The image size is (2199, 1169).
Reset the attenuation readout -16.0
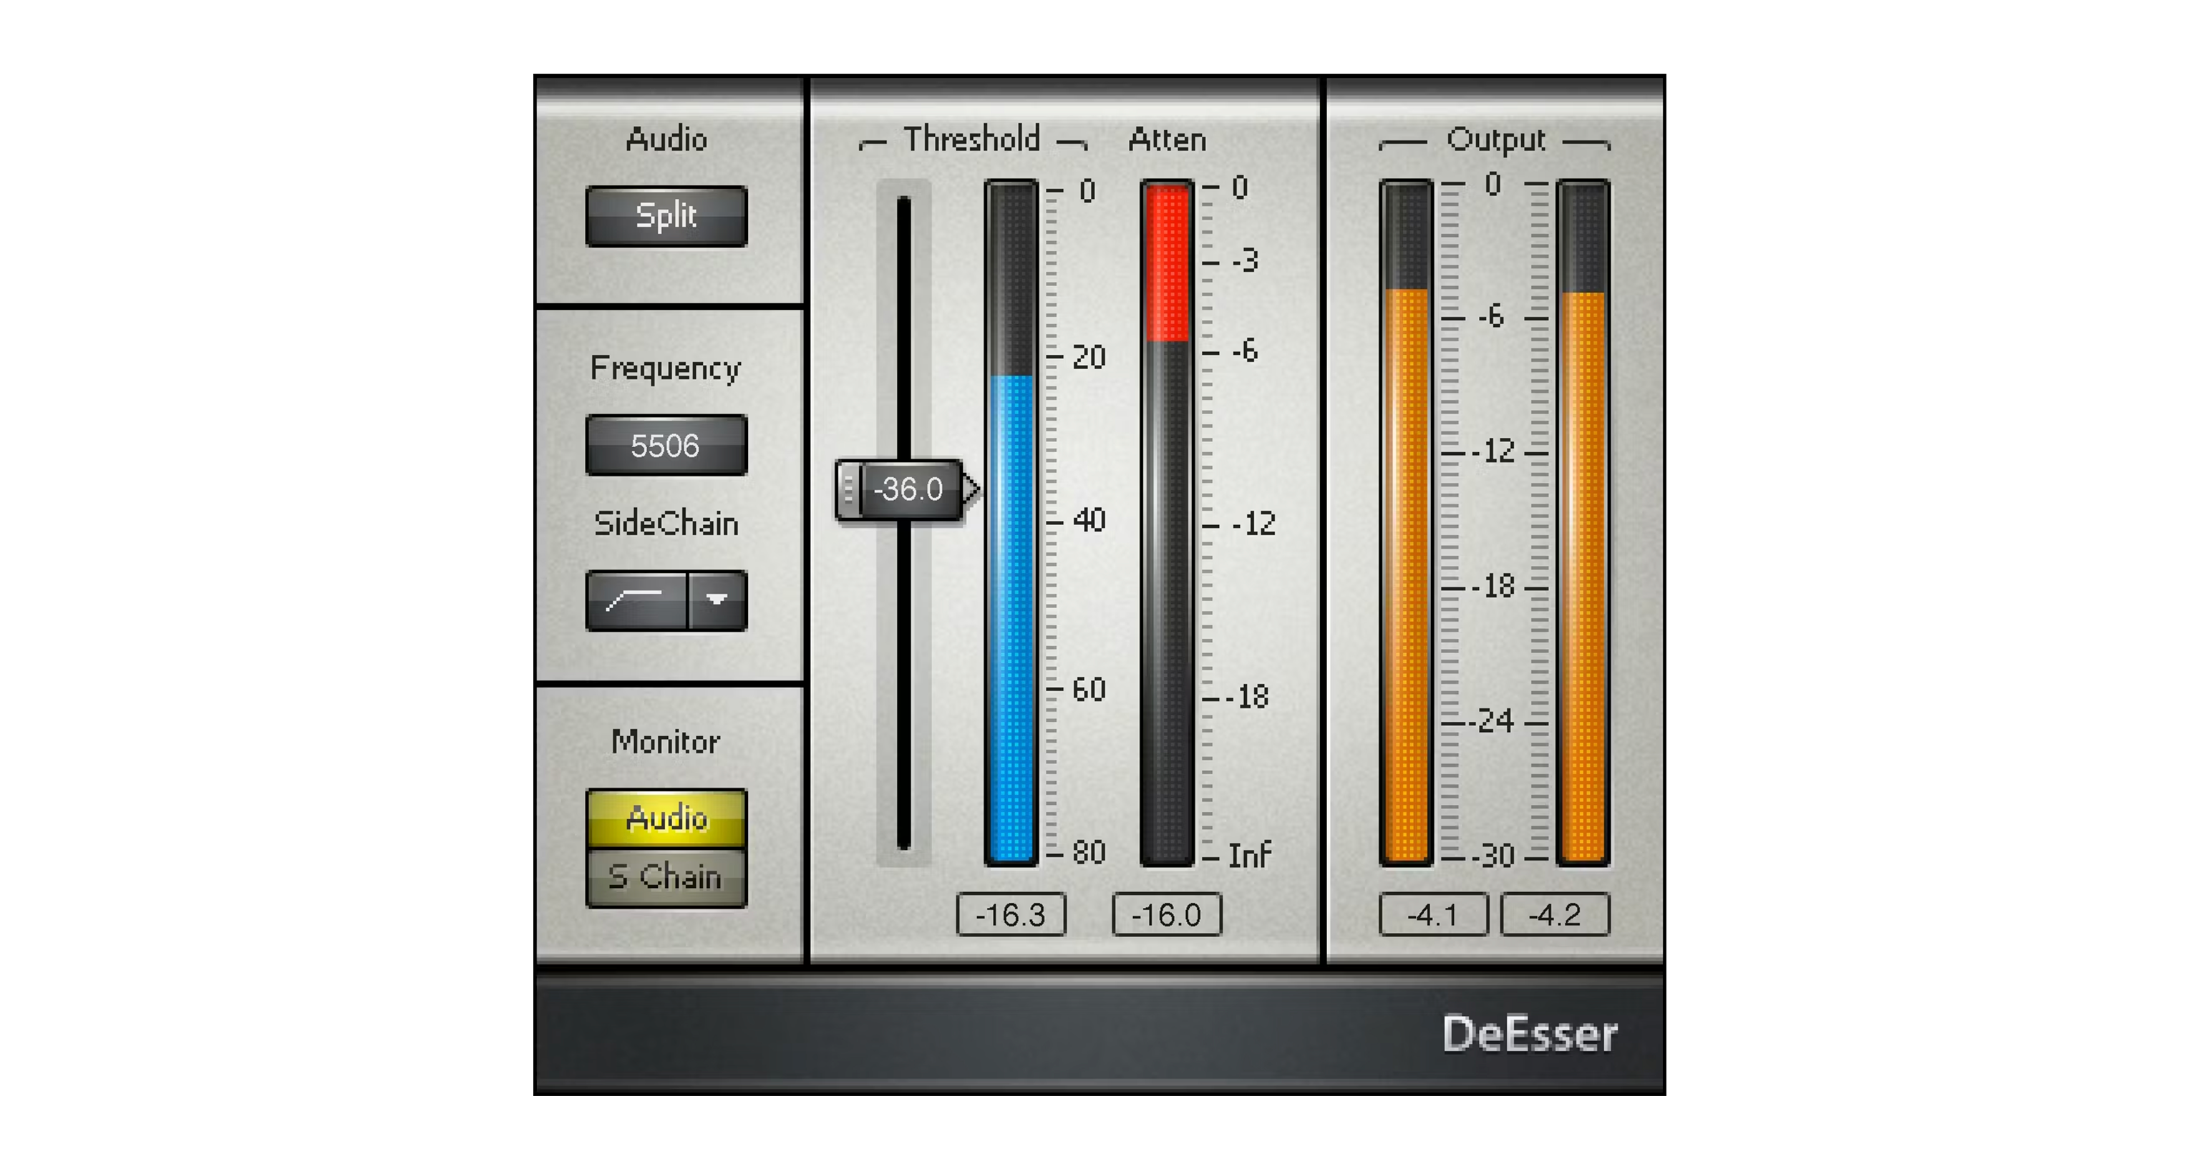[1167, 915]
